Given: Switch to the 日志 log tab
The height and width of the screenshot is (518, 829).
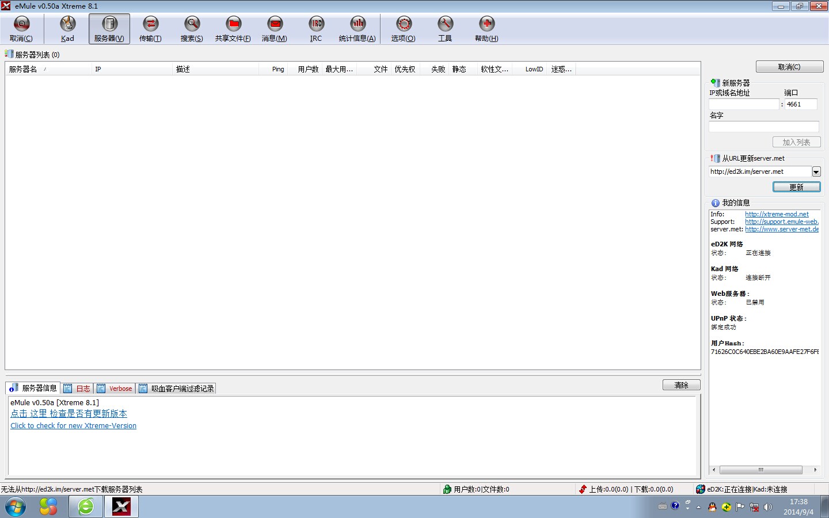Looking at the screenshot, I should (x=77, y=389).
